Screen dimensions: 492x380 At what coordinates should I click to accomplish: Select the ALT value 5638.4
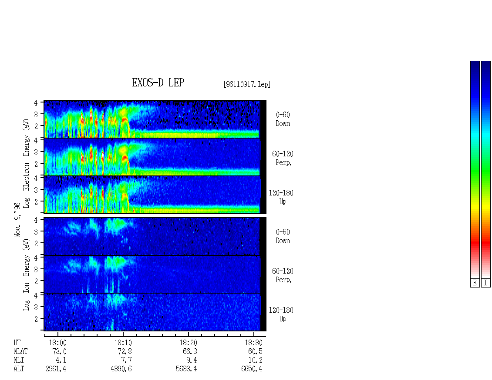(186, 369)
